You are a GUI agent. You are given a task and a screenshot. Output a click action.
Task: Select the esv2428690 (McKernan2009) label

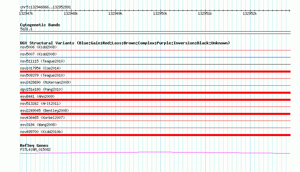(x=46, y=82)
